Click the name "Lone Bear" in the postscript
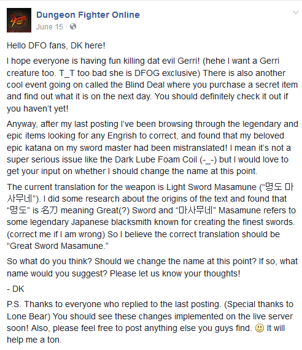 [x=27, y=316]
